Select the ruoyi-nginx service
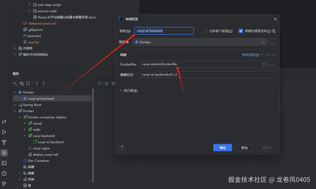 41,148
